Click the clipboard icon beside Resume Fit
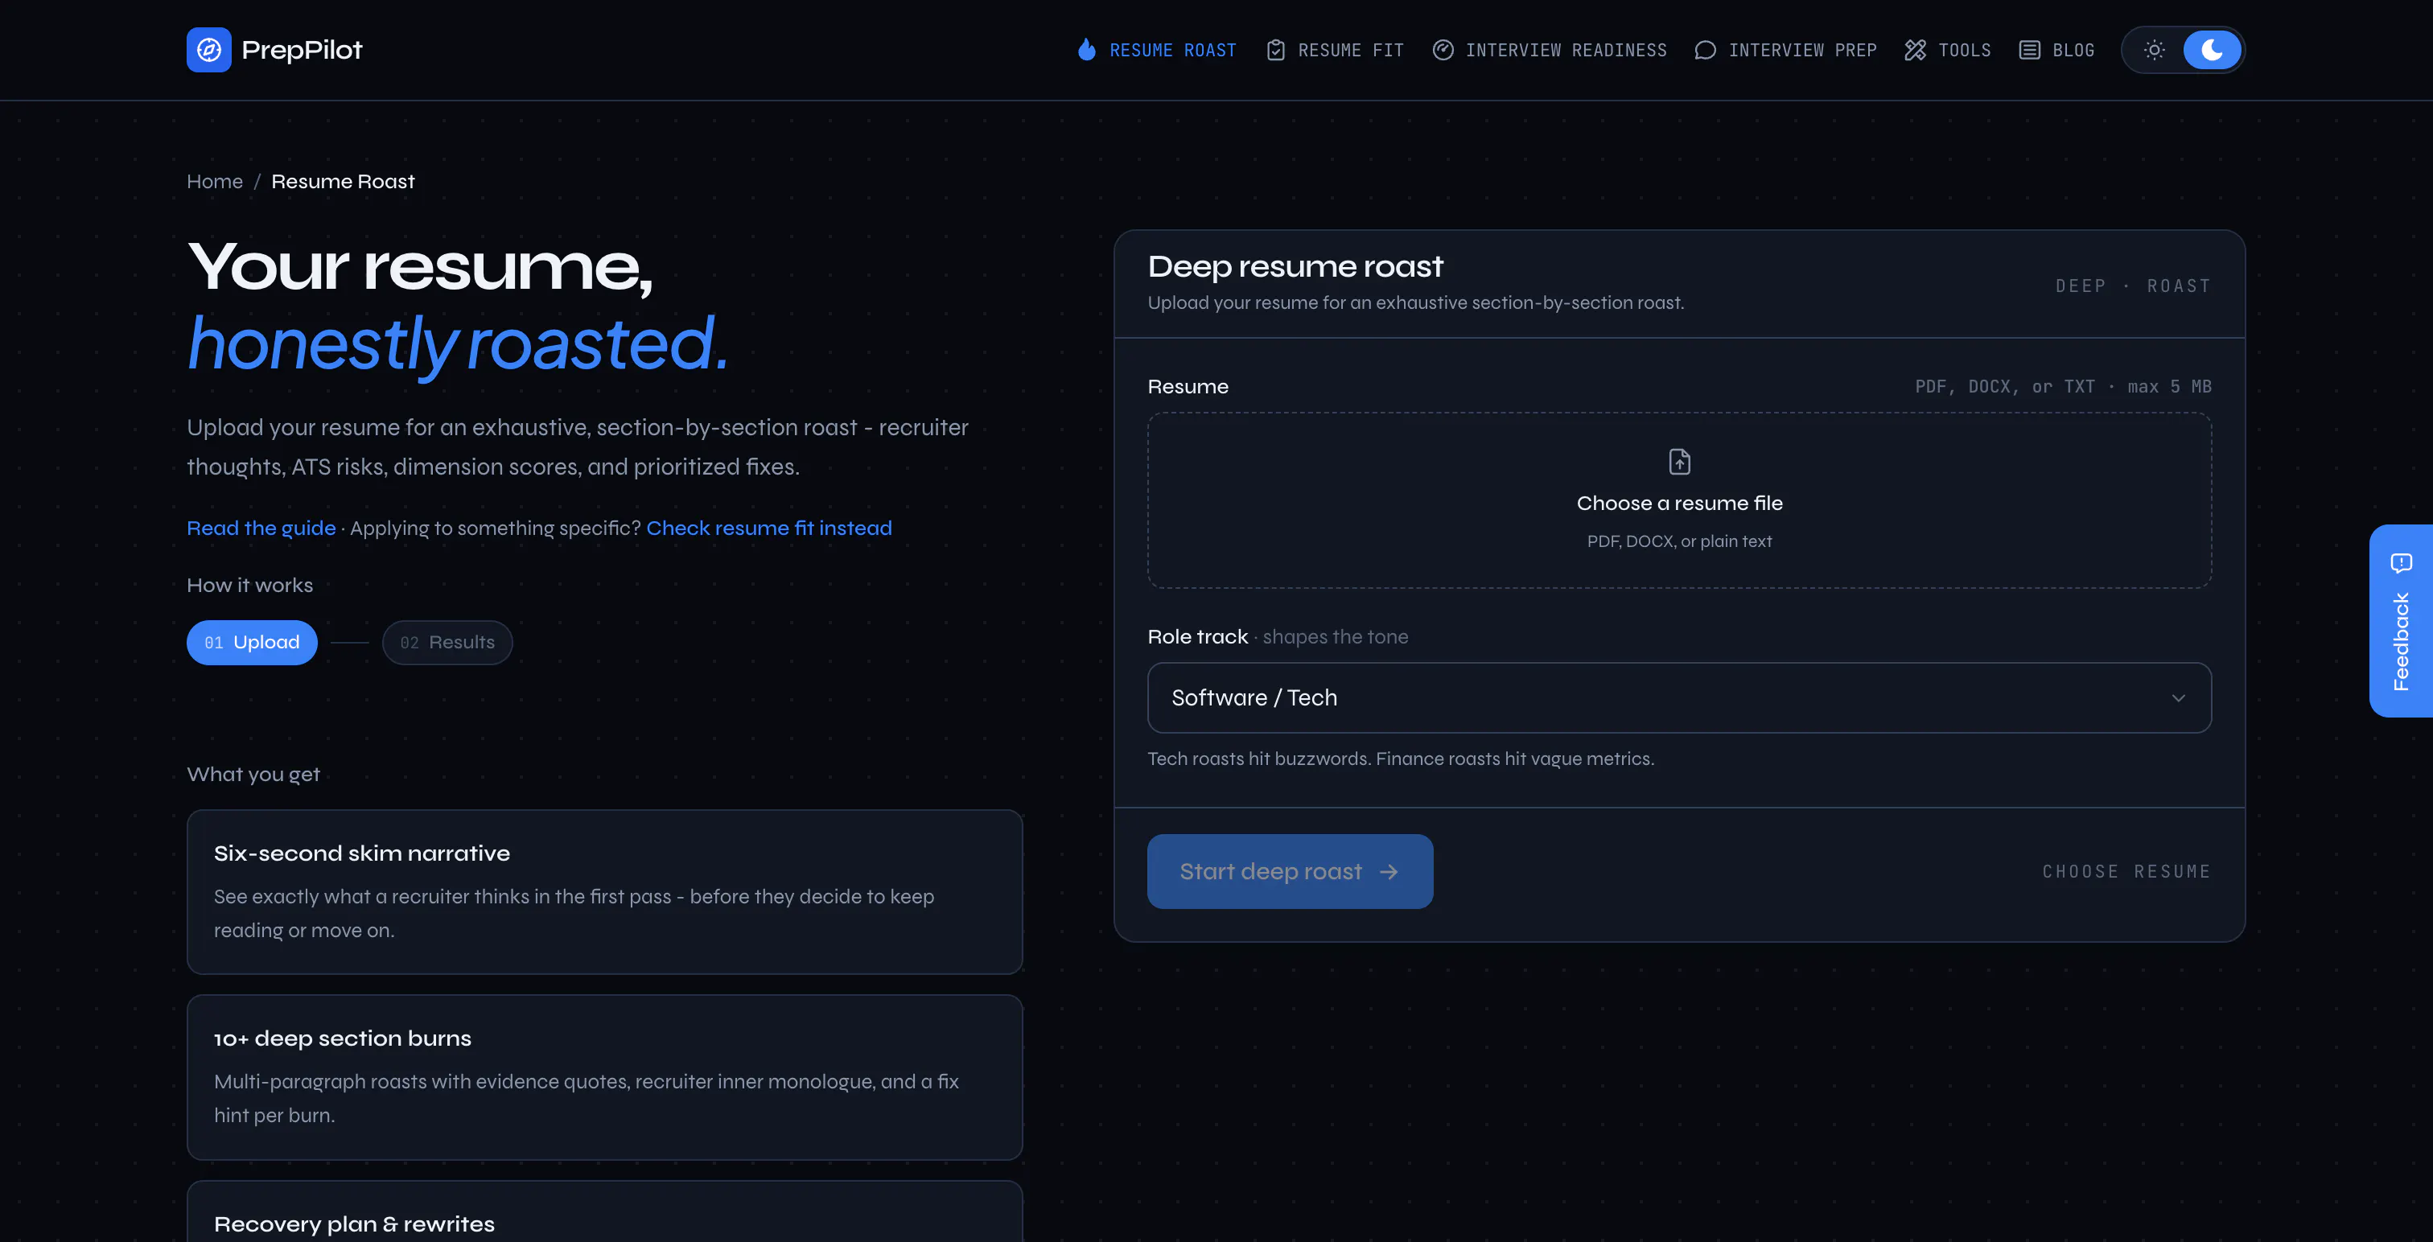The image size is (2433, 1242). (x=1276, y=50)
